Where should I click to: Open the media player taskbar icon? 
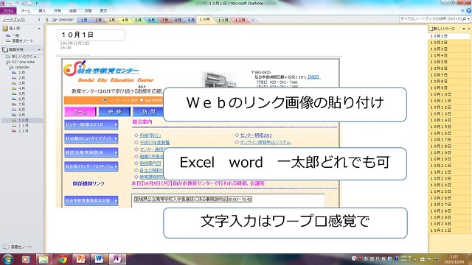coord(26,258)
